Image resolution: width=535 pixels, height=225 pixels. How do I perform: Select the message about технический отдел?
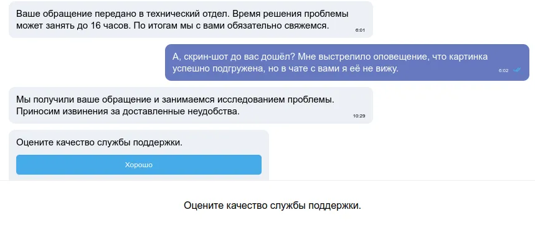[191, 19]
